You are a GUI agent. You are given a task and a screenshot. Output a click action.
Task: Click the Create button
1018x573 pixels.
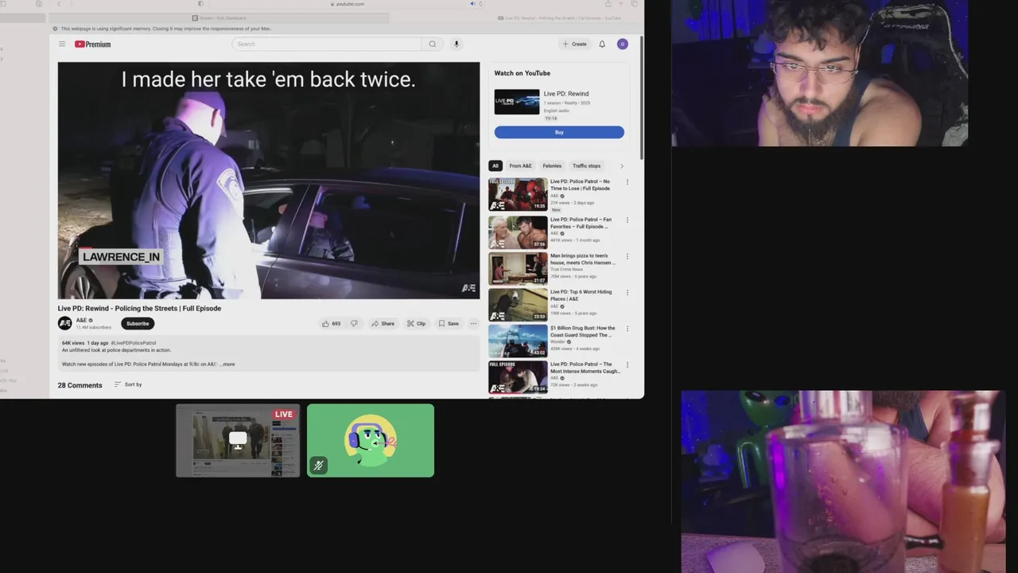point(574,44)
